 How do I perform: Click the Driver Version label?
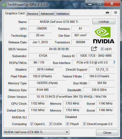click(17, 97)
